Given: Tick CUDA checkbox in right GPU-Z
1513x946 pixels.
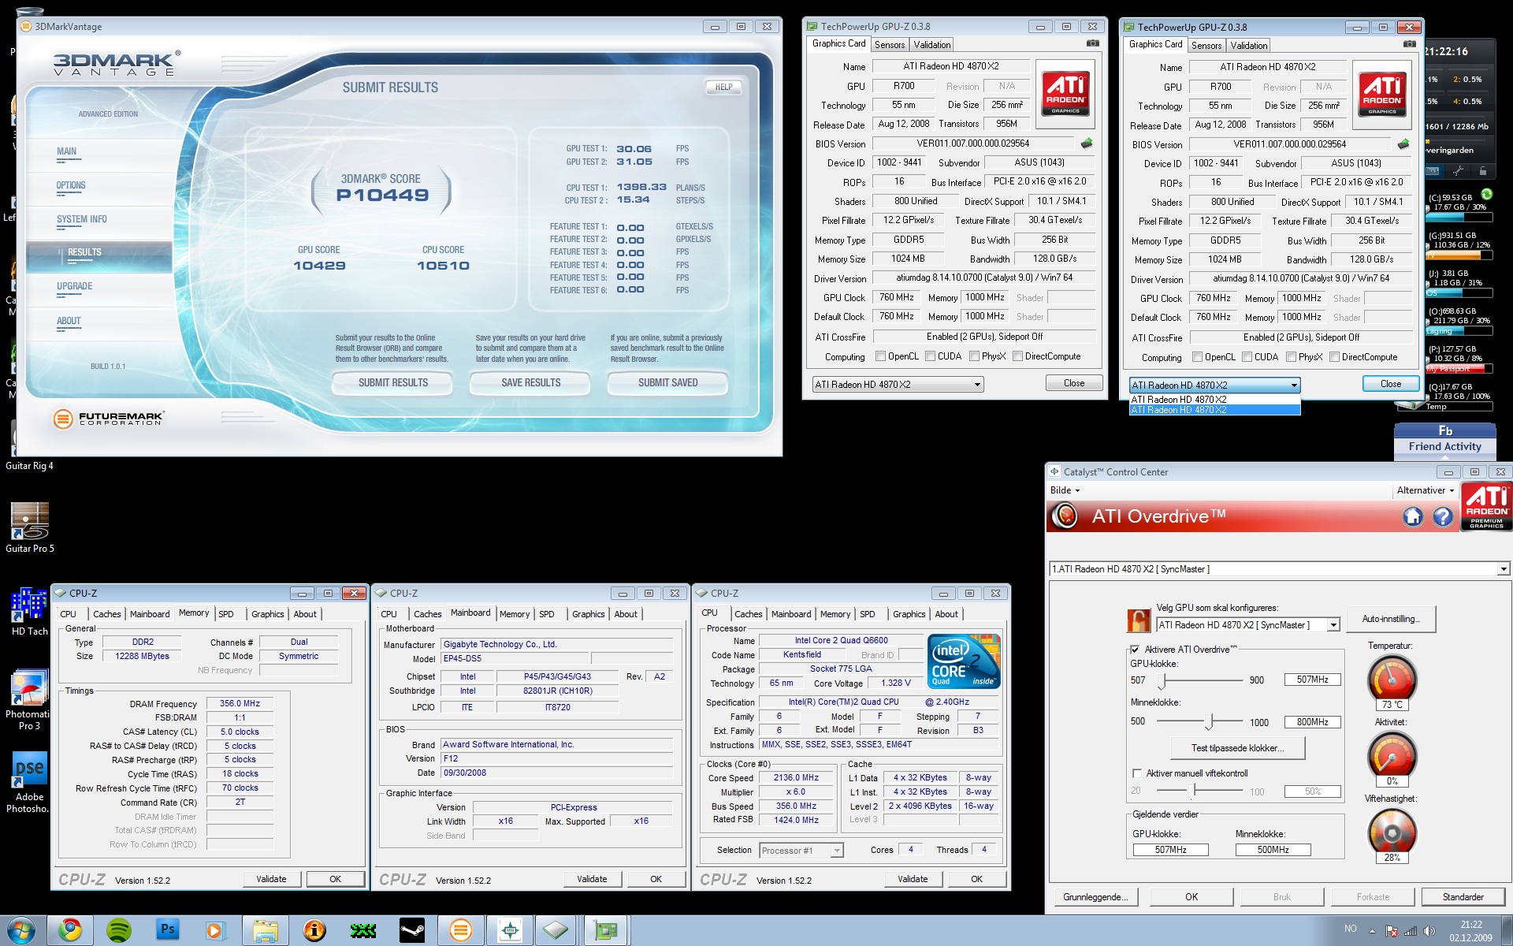Looking at the screenshot, I should pos(1247,357).
